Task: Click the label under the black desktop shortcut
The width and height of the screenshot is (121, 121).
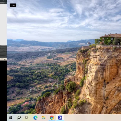Action: click(x=13, y=9)
